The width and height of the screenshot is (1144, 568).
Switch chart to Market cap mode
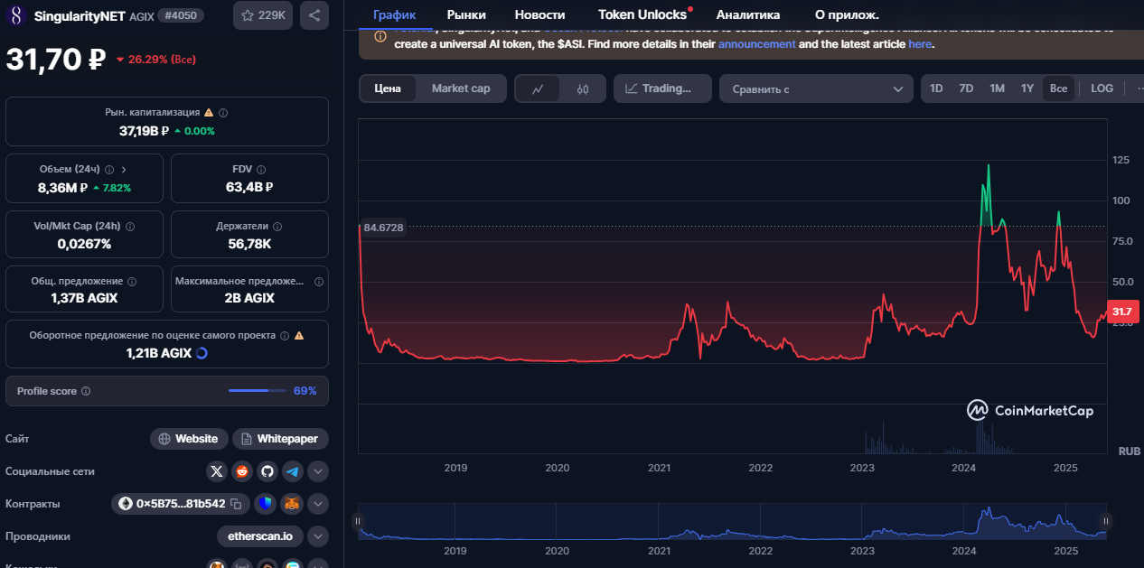point(461,88)
